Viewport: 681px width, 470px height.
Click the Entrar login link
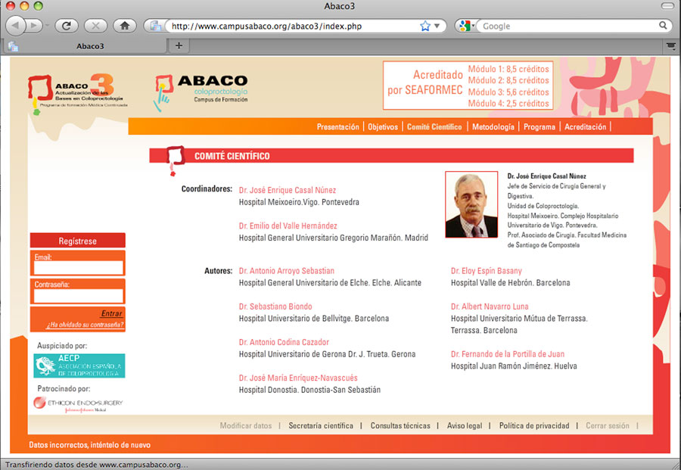coord(112,313)
